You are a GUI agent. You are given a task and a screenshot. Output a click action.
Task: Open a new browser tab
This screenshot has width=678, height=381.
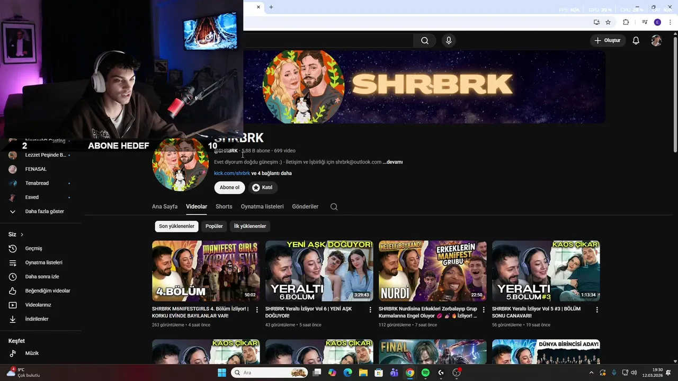(271, 7)
